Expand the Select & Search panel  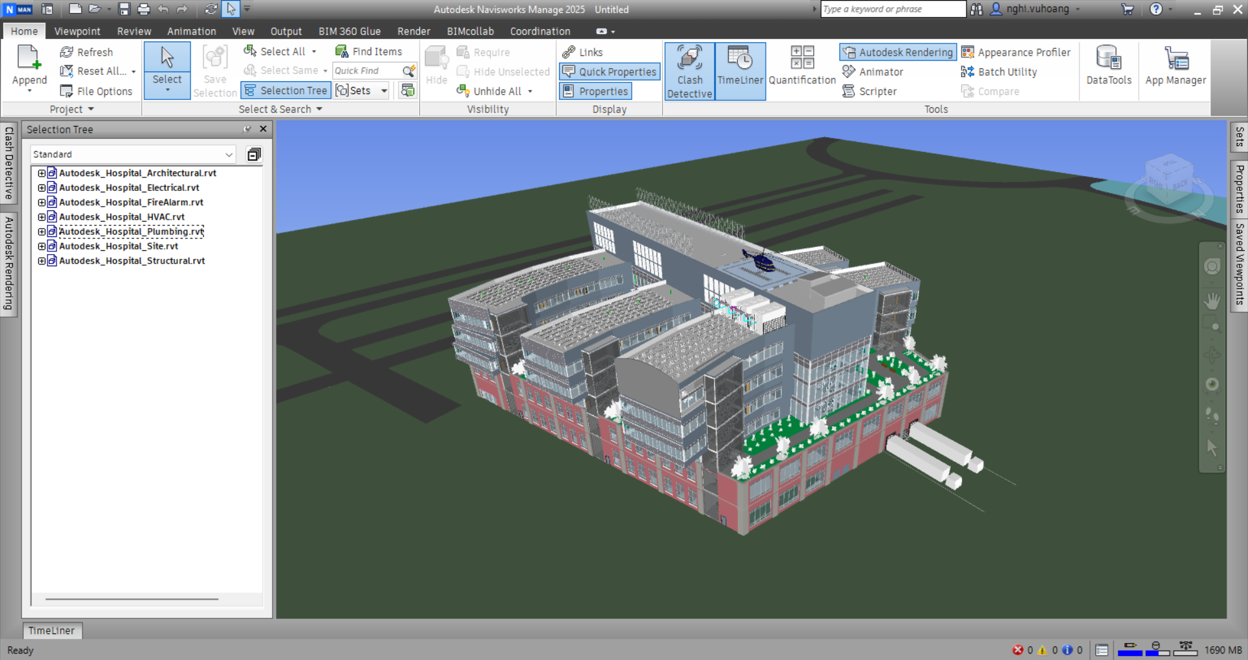[280, 109]
